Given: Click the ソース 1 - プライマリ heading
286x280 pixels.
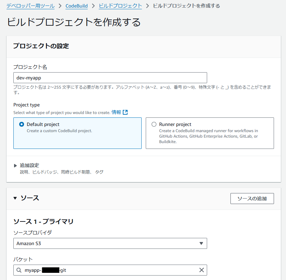Looking at the screenshot, I should (x=44, y=221).
